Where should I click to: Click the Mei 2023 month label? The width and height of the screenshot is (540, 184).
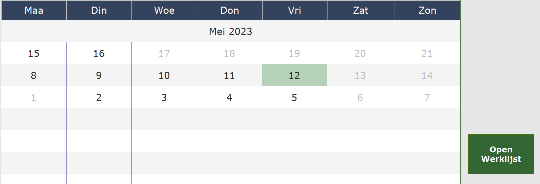click(231, 31)
